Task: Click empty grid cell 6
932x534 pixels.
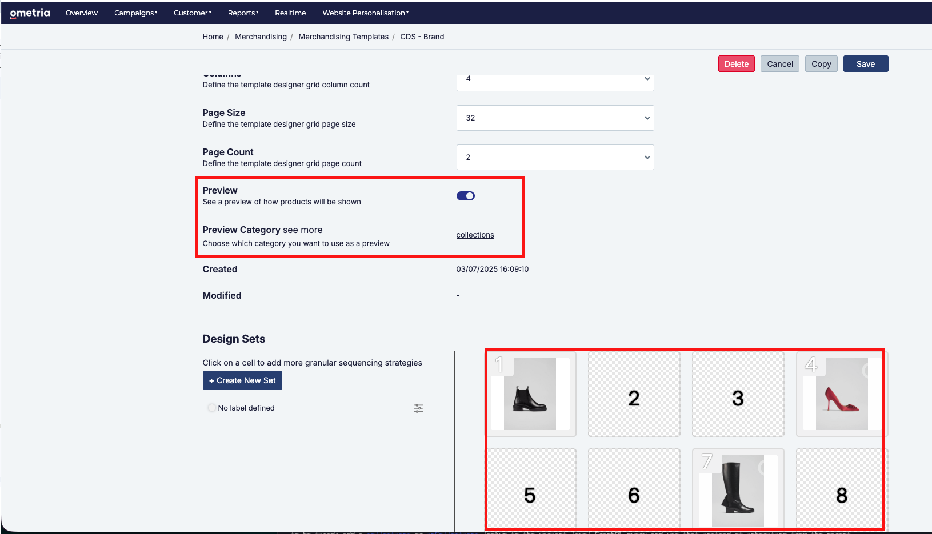Action: tap(634, 489)
